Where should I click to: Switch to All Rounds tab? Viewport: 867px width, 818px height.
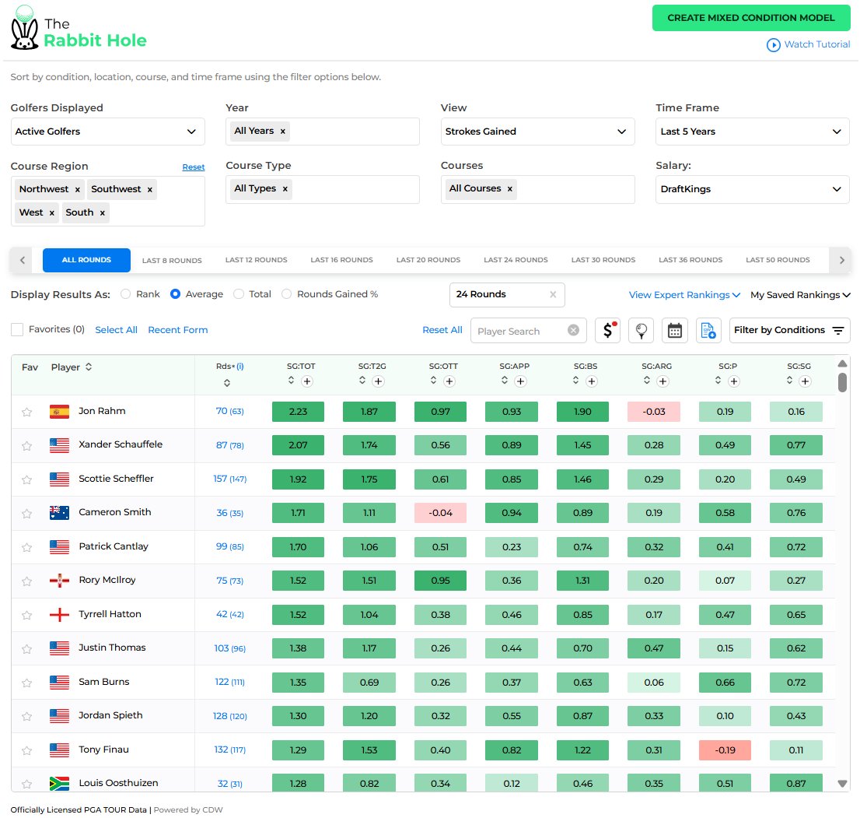[x=87, y=260]
